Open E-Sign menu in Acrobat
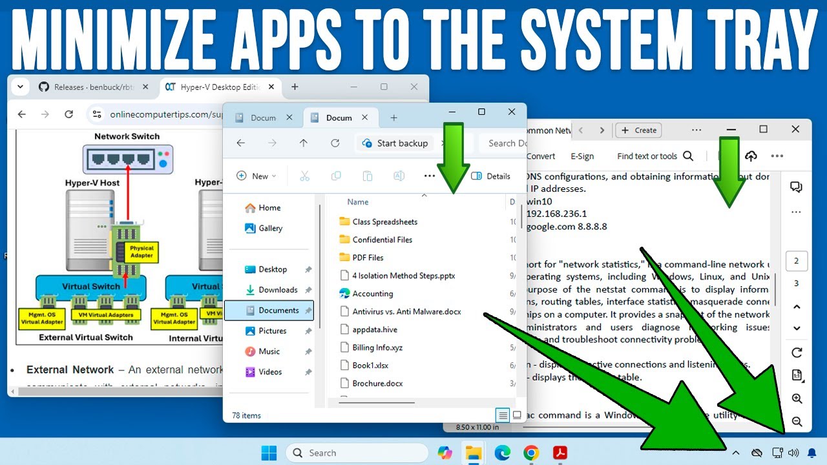 click(582, 156)
